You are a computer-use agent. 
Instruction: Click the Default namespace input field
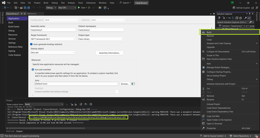click(x=101, y=30)
